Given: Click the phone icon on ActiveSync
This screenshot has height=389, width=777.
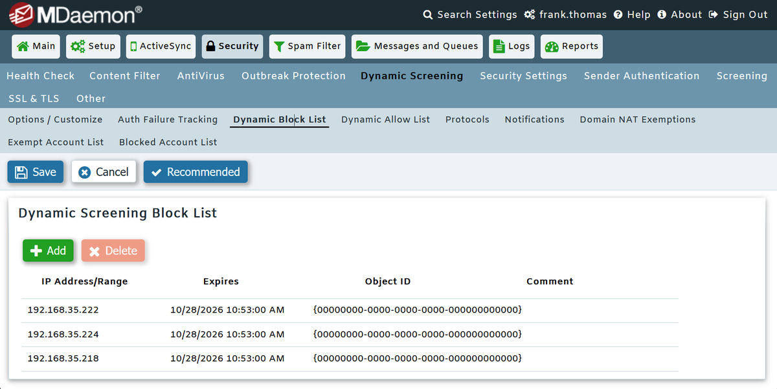Looking at the screenshot, I should (x=133, y=47).
